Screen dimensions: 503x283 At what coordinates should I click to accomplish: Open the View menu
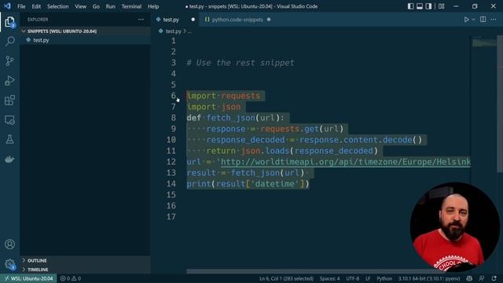[x=80, y=6]
